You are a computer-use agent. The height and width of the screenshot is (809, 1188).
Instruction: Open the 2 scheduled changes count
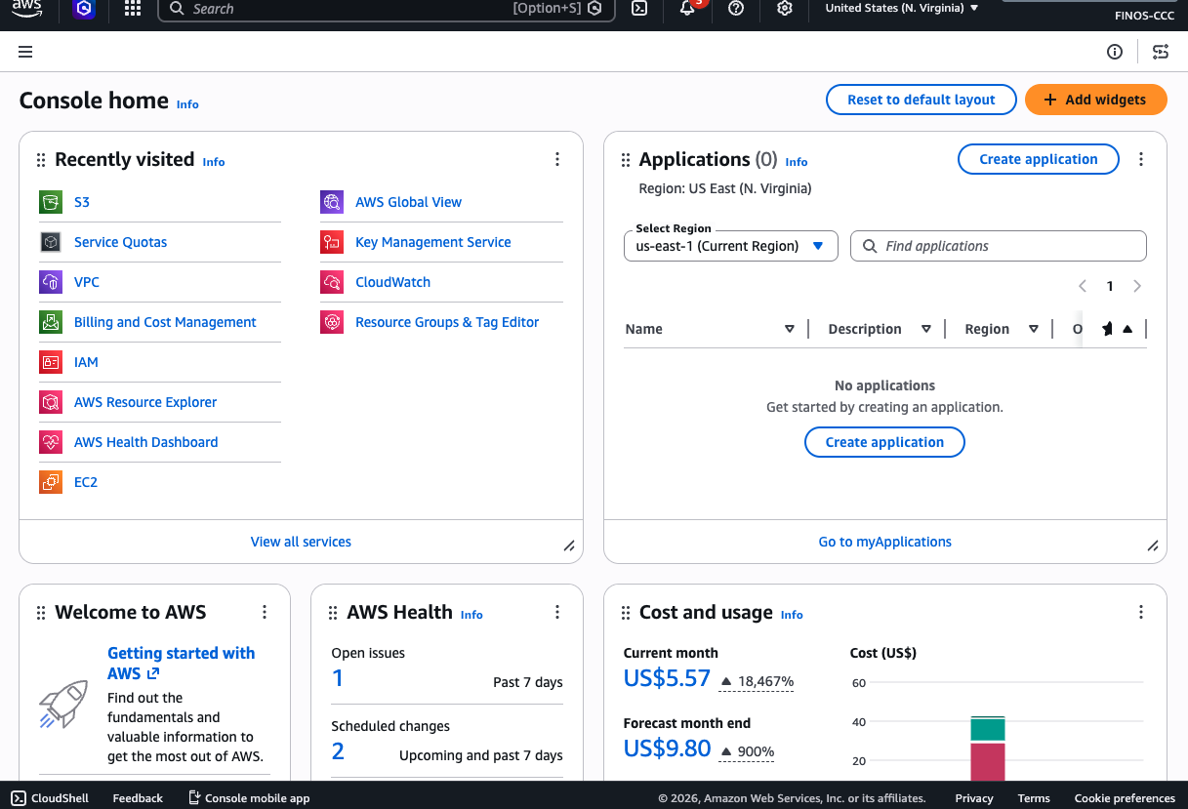tap(338, 751)
